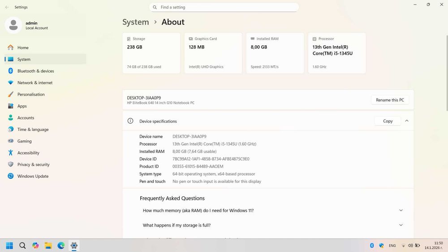This screenshot has height=252, width=448.
Task: Click the Find a setting search box
Action: (x=224, y=7)
